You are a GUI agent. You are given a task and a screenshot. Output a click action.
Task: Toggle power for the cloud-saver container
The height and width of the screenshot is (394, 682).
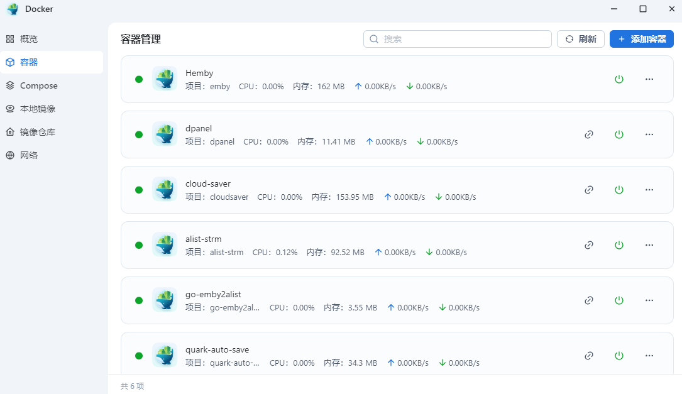(x=619, y=190)
